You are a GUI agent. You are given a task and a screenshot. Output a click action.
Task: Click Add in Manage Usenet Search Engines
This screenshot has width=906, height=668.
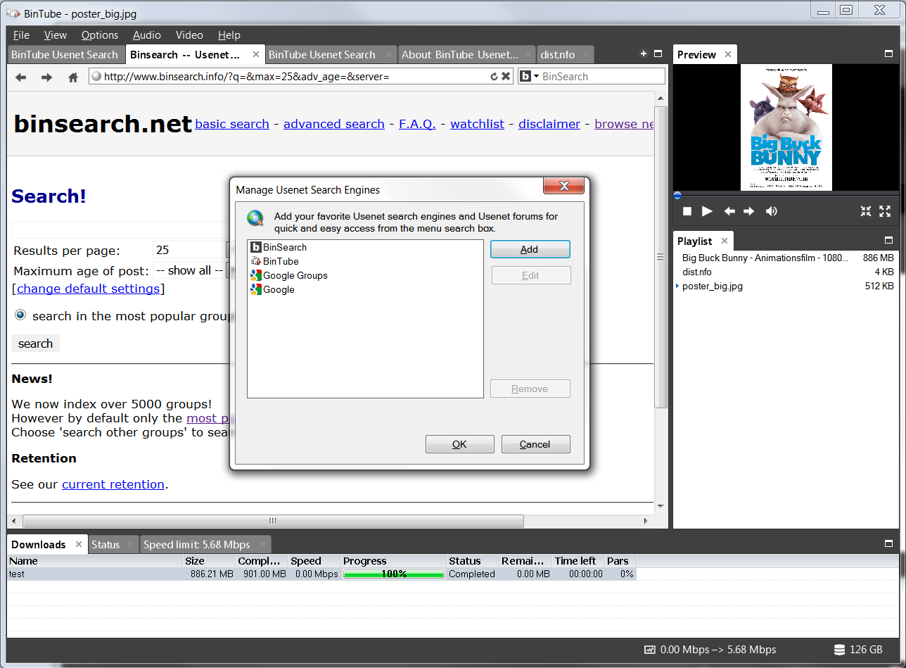coord(530,249)
